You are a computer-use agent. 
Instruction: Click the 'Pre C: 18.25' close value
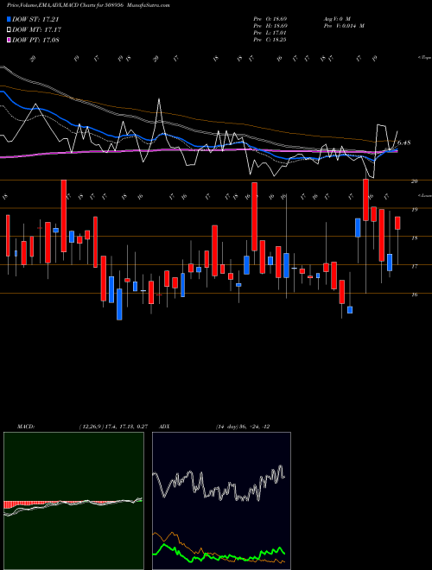[270, 40]
